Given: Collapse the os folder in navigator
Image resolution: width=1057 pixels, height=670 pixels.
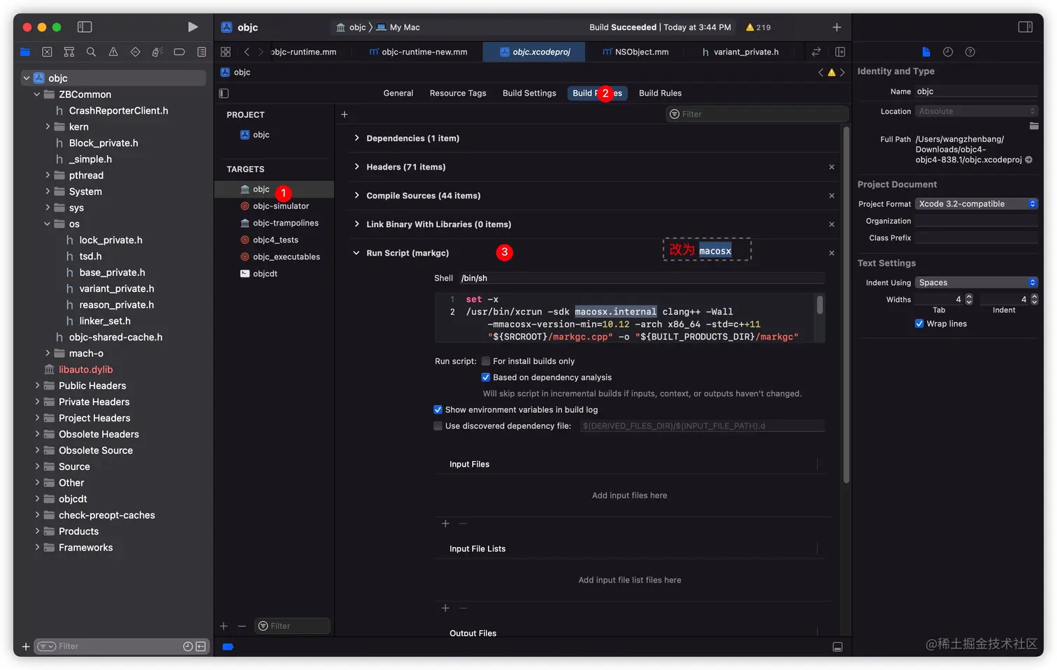Looking at the screenshot, I should coord(48,224).
